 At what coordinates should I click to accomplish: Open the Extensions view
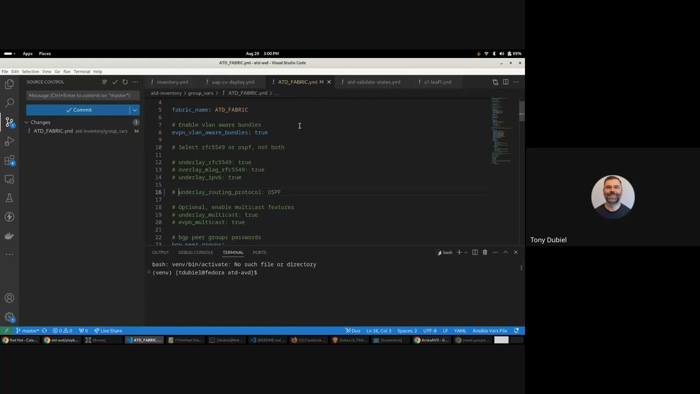tap(9, 160)
